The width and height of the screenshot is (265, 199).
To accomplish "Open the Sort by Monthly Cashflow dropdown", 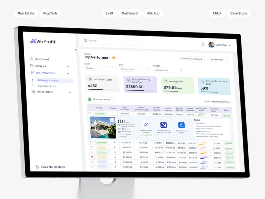I will (221, 102).
